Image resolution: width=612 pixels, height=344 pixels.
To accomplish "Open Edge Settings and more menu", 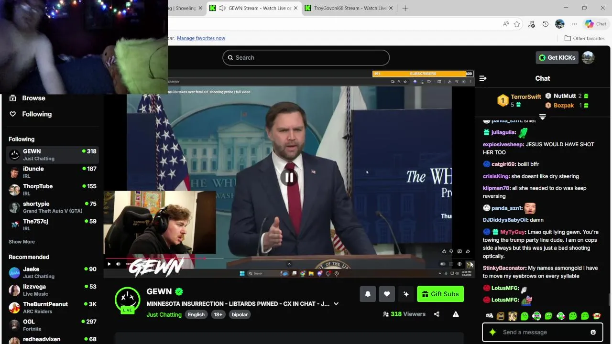I will [x=574, y=24].
